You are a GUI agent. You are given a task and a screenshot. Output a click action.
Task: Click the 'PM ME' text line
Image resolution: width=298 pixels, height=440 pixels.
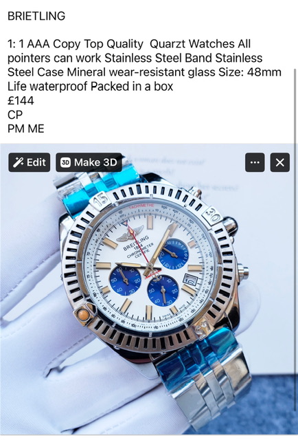coord(26,129)
